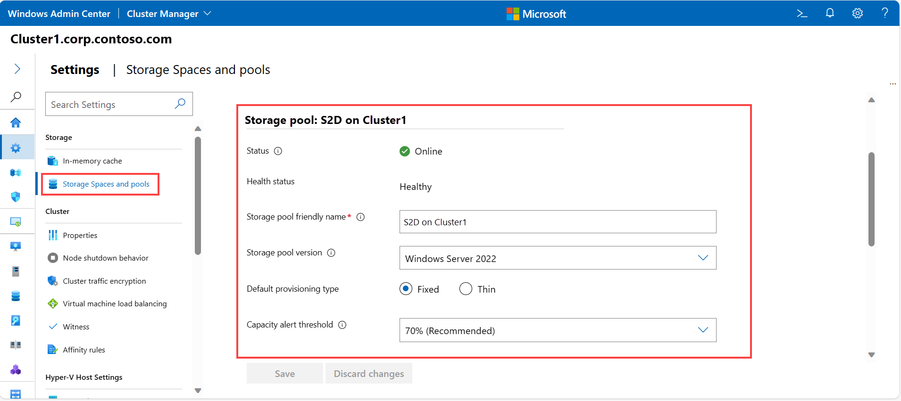This screenshot has width=901, height=401.
Task: Show info for Storage pool version
Action: [x=331, y=253]
